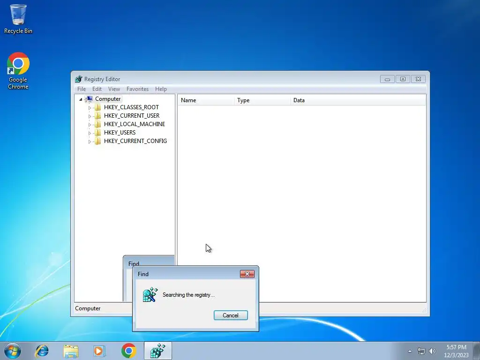Launch Internet Explorer from taskbar
Image resolution: width=480 pixels, height=360 pixels.
point(42,351)
